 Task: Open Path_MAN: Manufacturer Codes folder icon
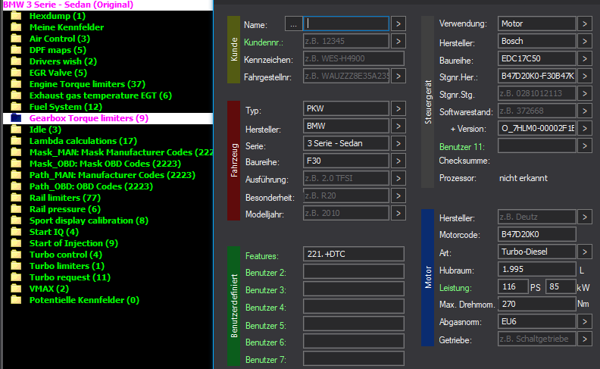[x=16, y=175]
